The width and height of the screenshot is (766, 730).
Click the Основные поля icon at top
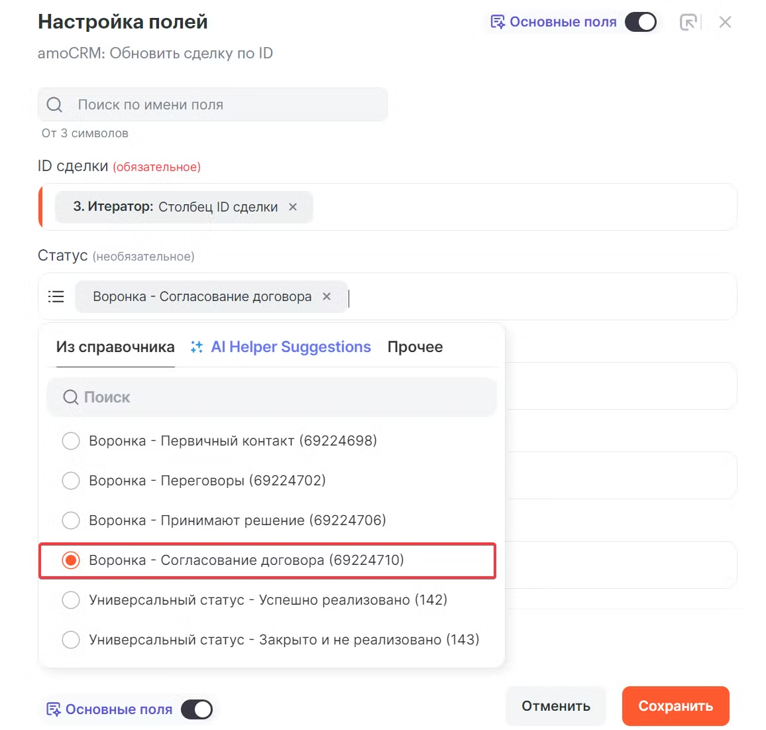click(x=497, y=23)
